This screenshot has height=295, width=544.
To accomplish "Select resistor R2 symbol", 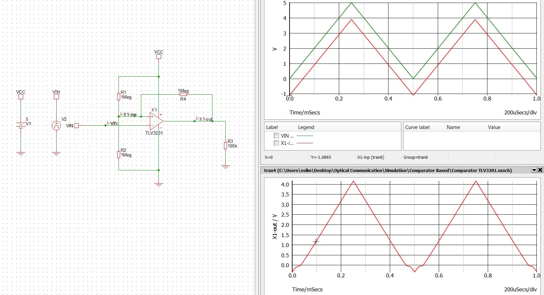I will (x=118, y=154).
